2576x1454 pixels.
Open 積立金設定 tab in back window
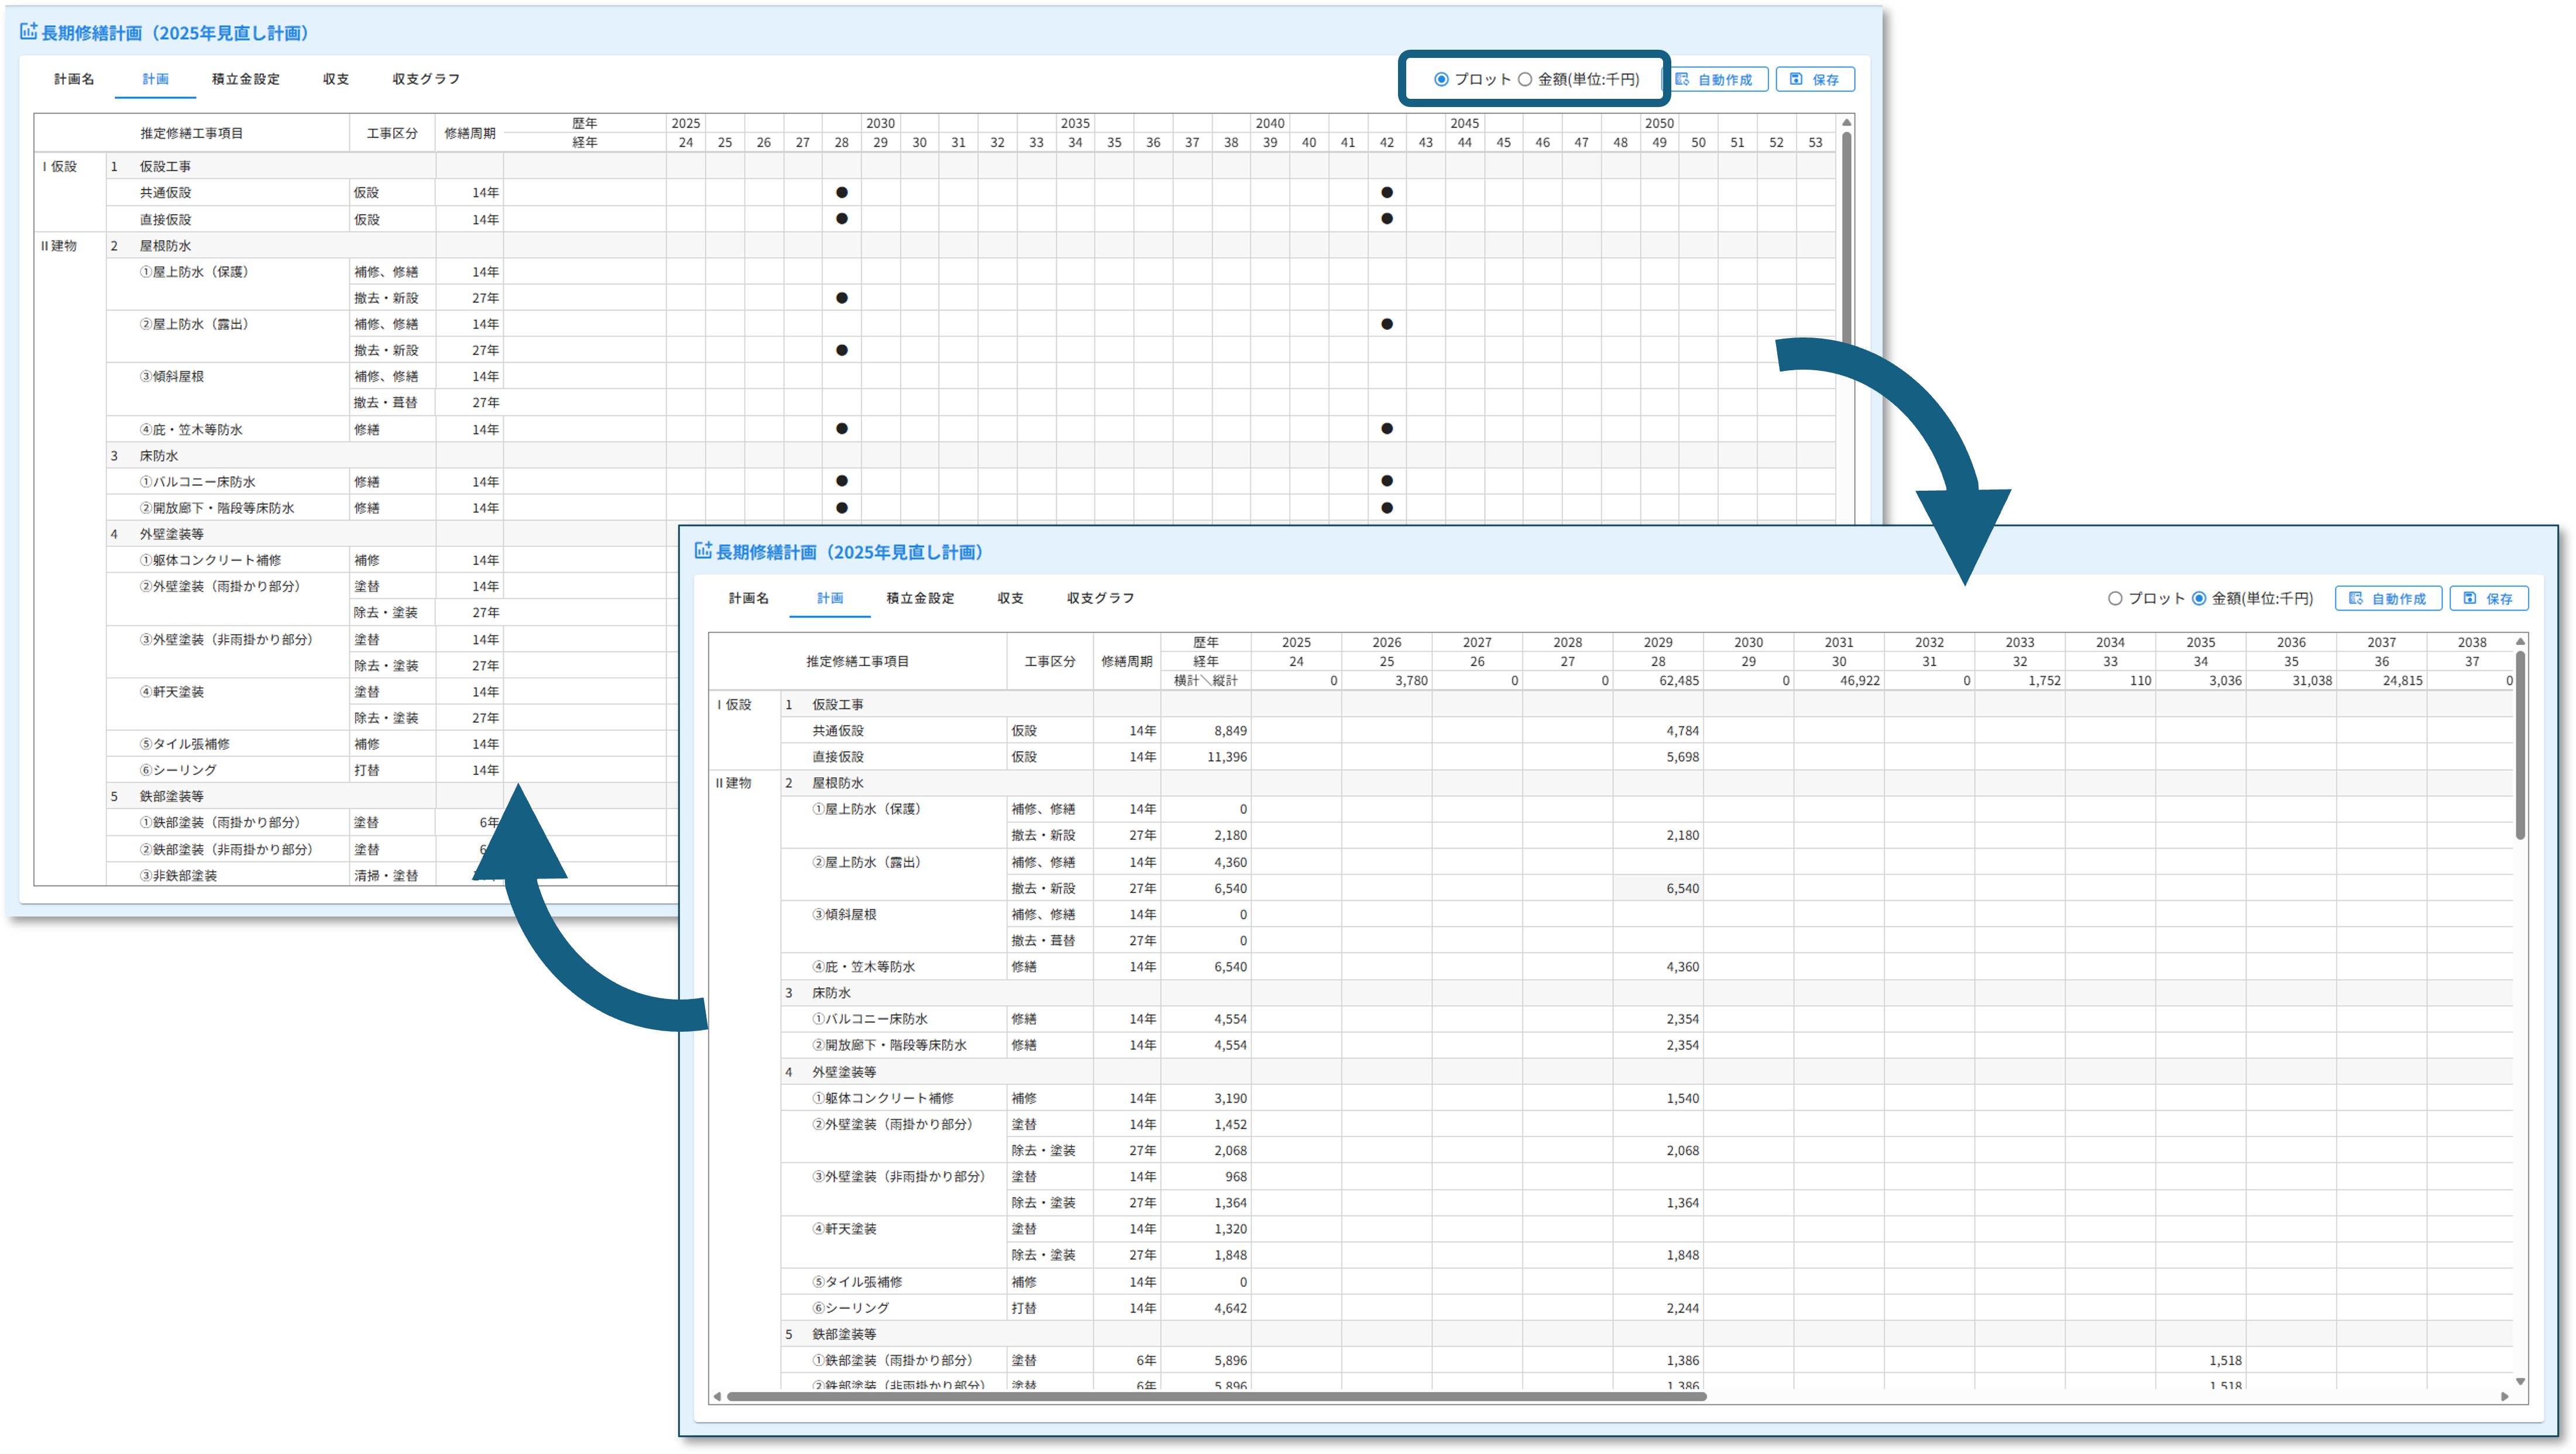click(246, 79)
